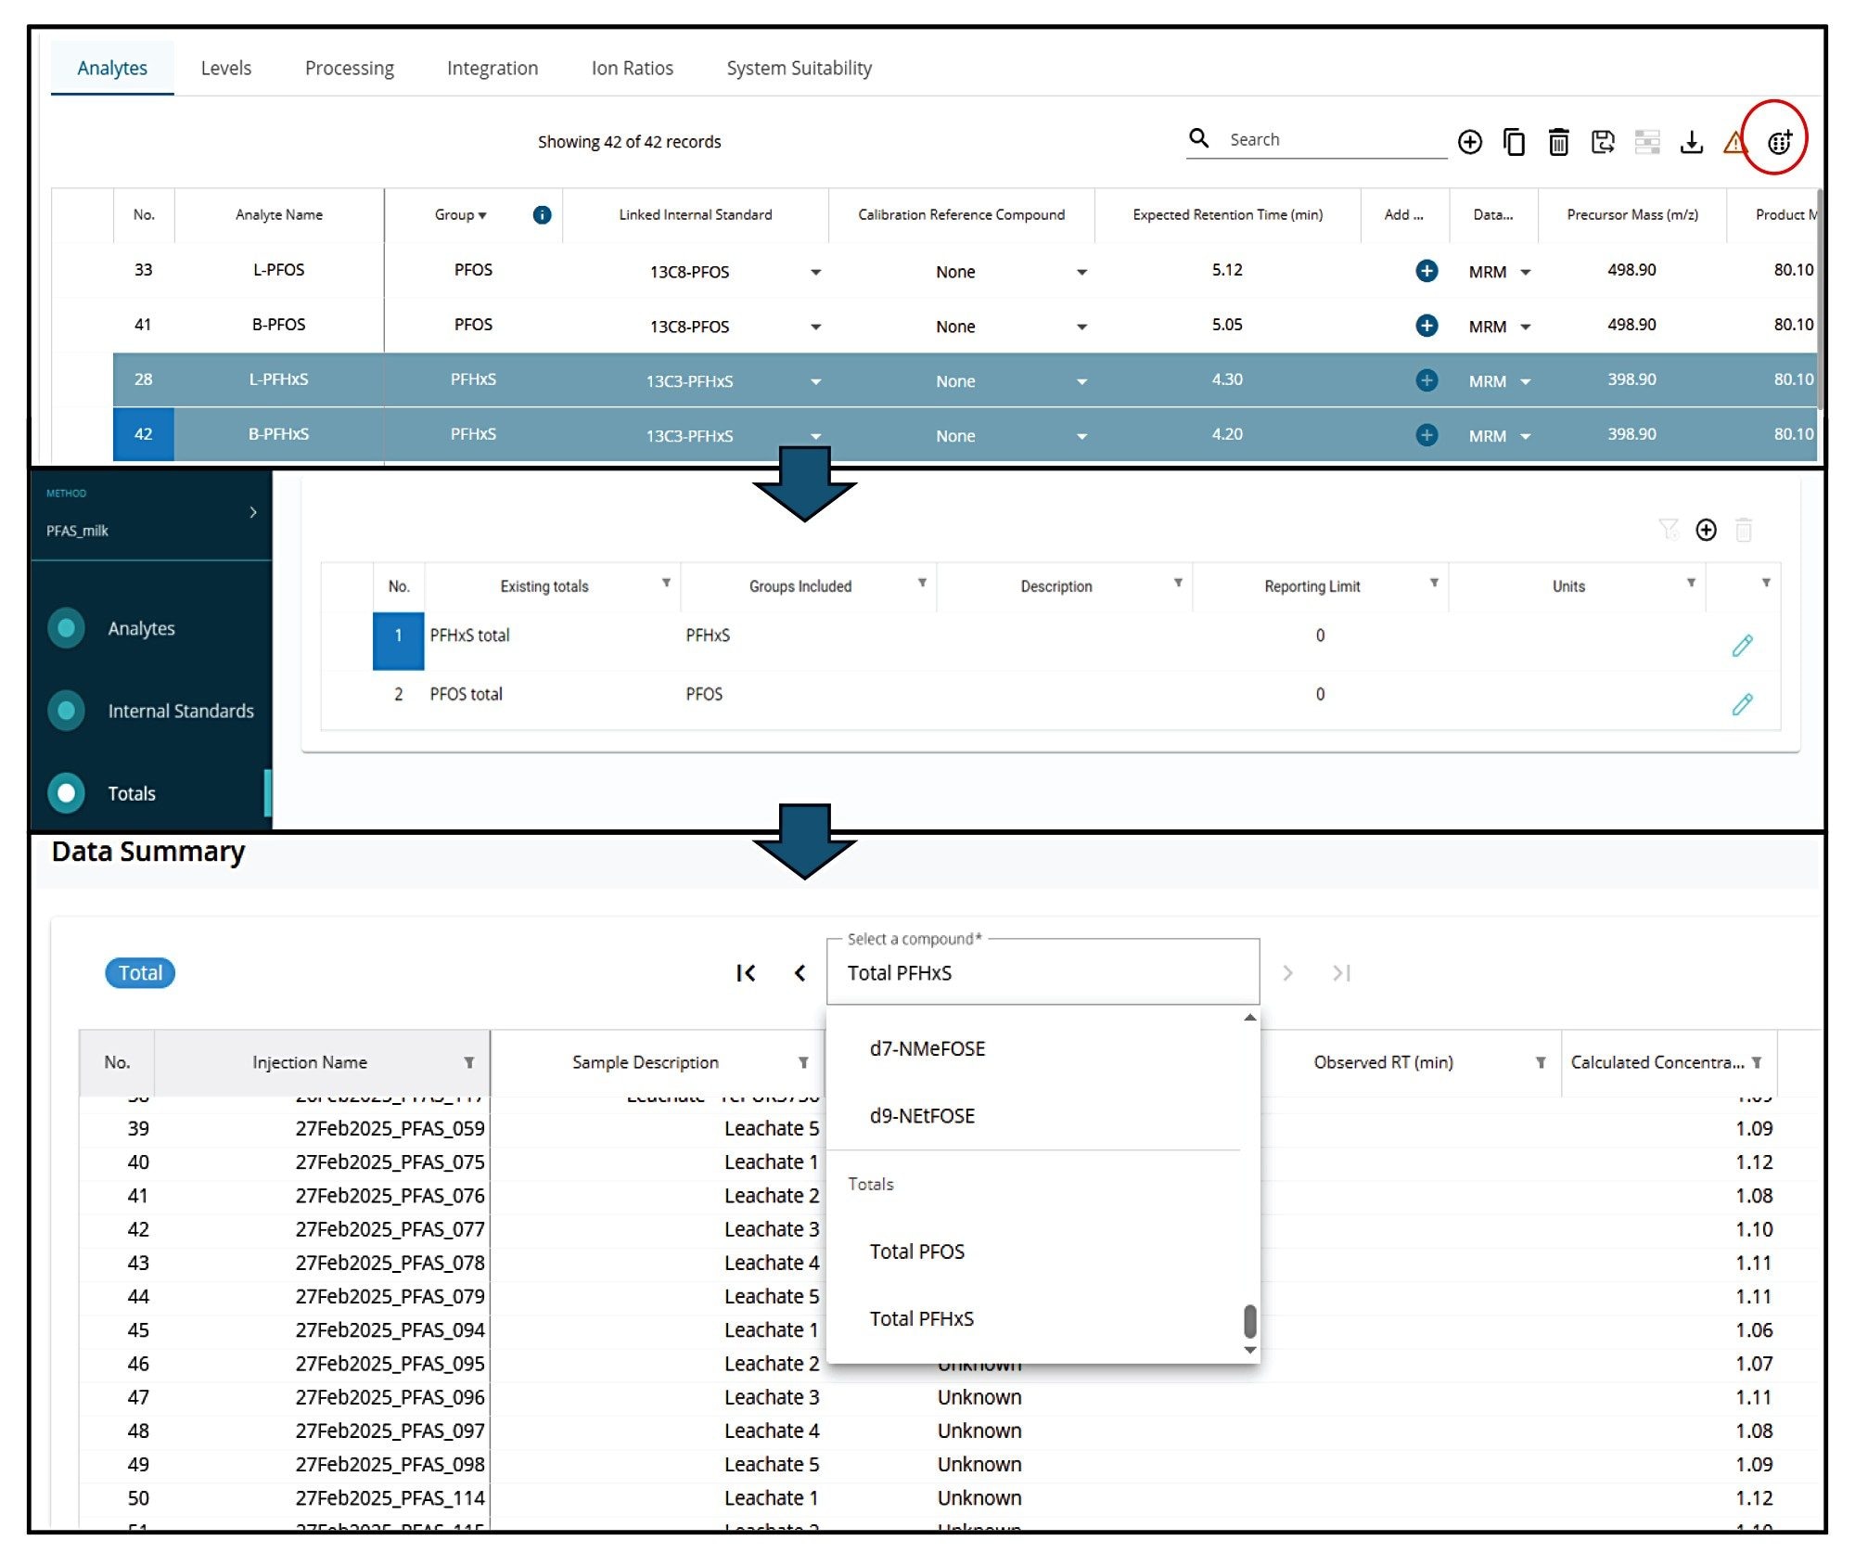Open the Calibration Reference Compound dropdown for B-PFOS
1855x1566 pixels.
[1081, 327]
